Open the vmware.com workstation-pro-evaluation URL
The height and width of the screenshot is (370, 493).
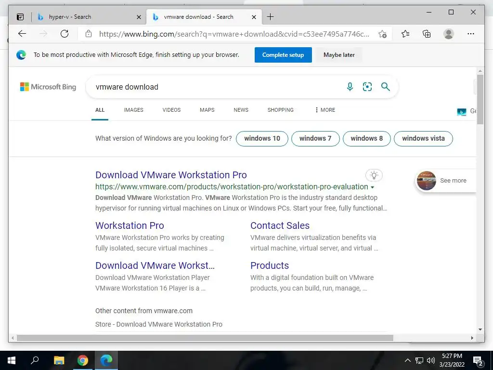(232, 187)
